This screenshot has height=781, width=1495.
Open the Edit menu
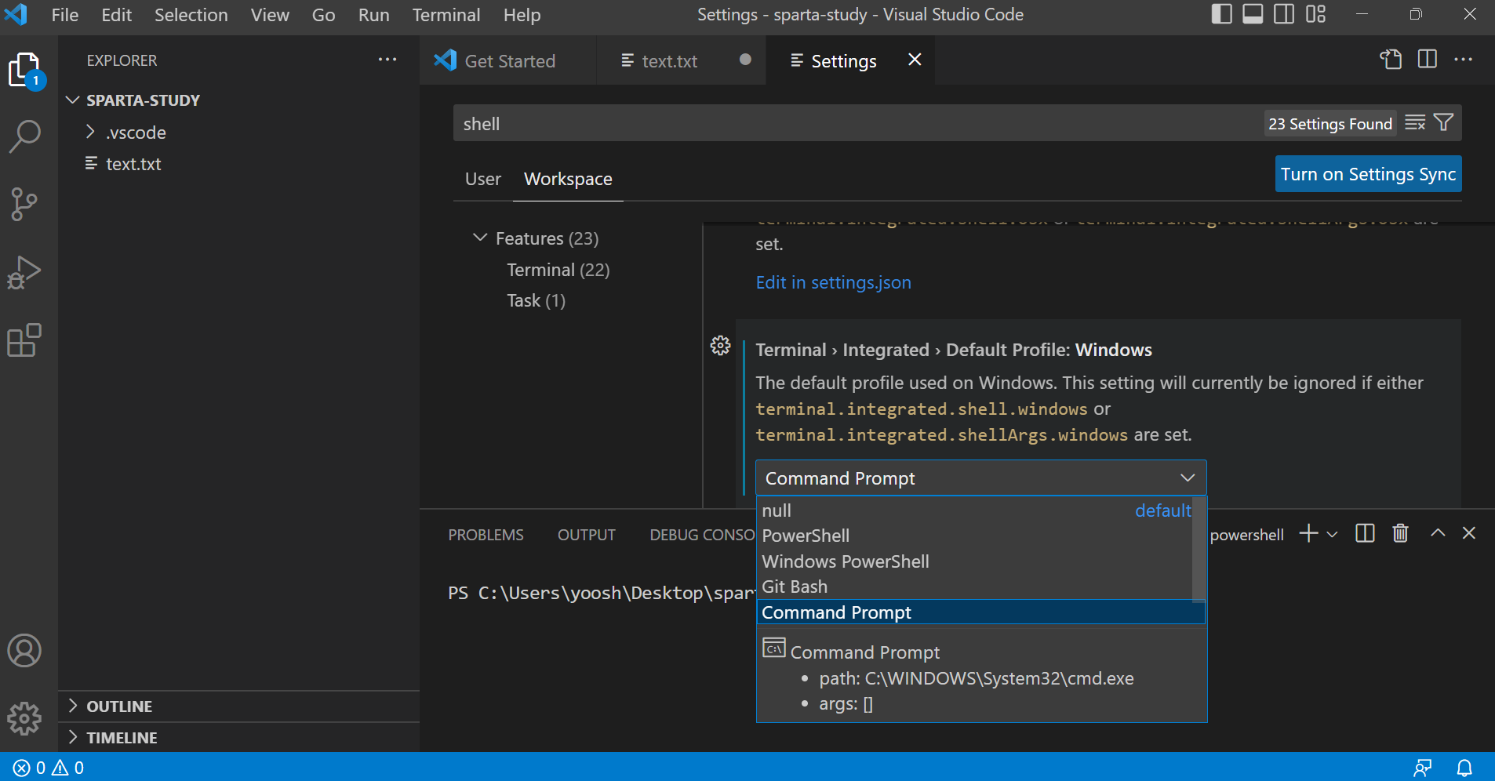(117, 15)
